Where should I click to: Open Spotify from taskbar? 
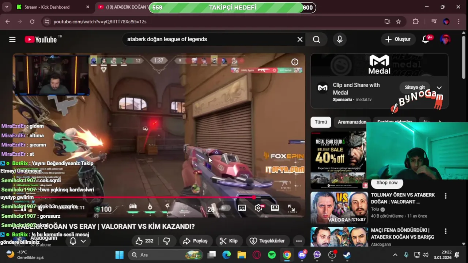[272, 255]
